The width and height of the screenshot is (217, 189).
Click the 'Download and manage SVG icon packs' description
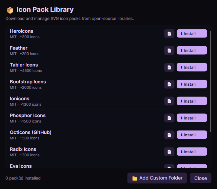click(70, 19)
